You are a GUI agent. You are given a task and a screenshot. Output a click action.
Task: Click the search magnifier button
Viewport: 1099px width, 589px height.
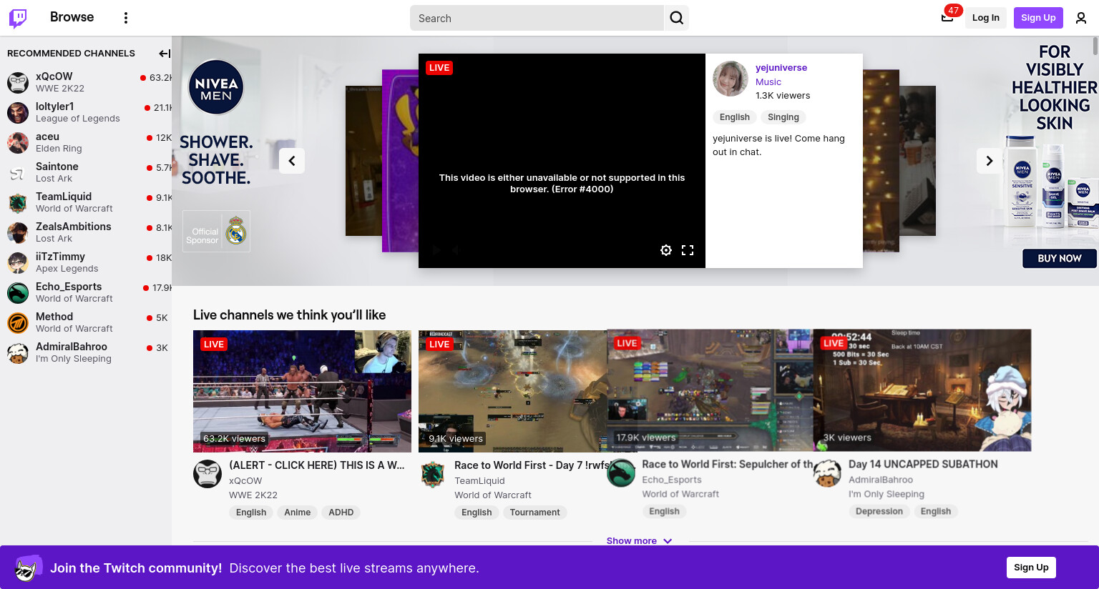(x=677, y=18)
